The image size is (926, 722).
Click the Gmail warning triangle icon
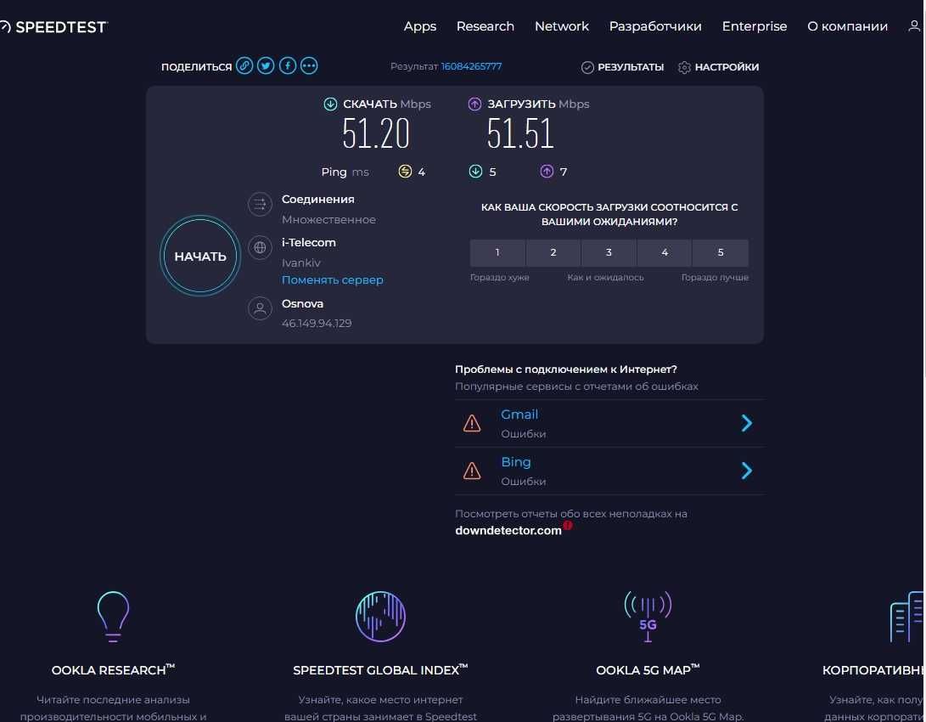pyautogui.click(x=472, y=423)
